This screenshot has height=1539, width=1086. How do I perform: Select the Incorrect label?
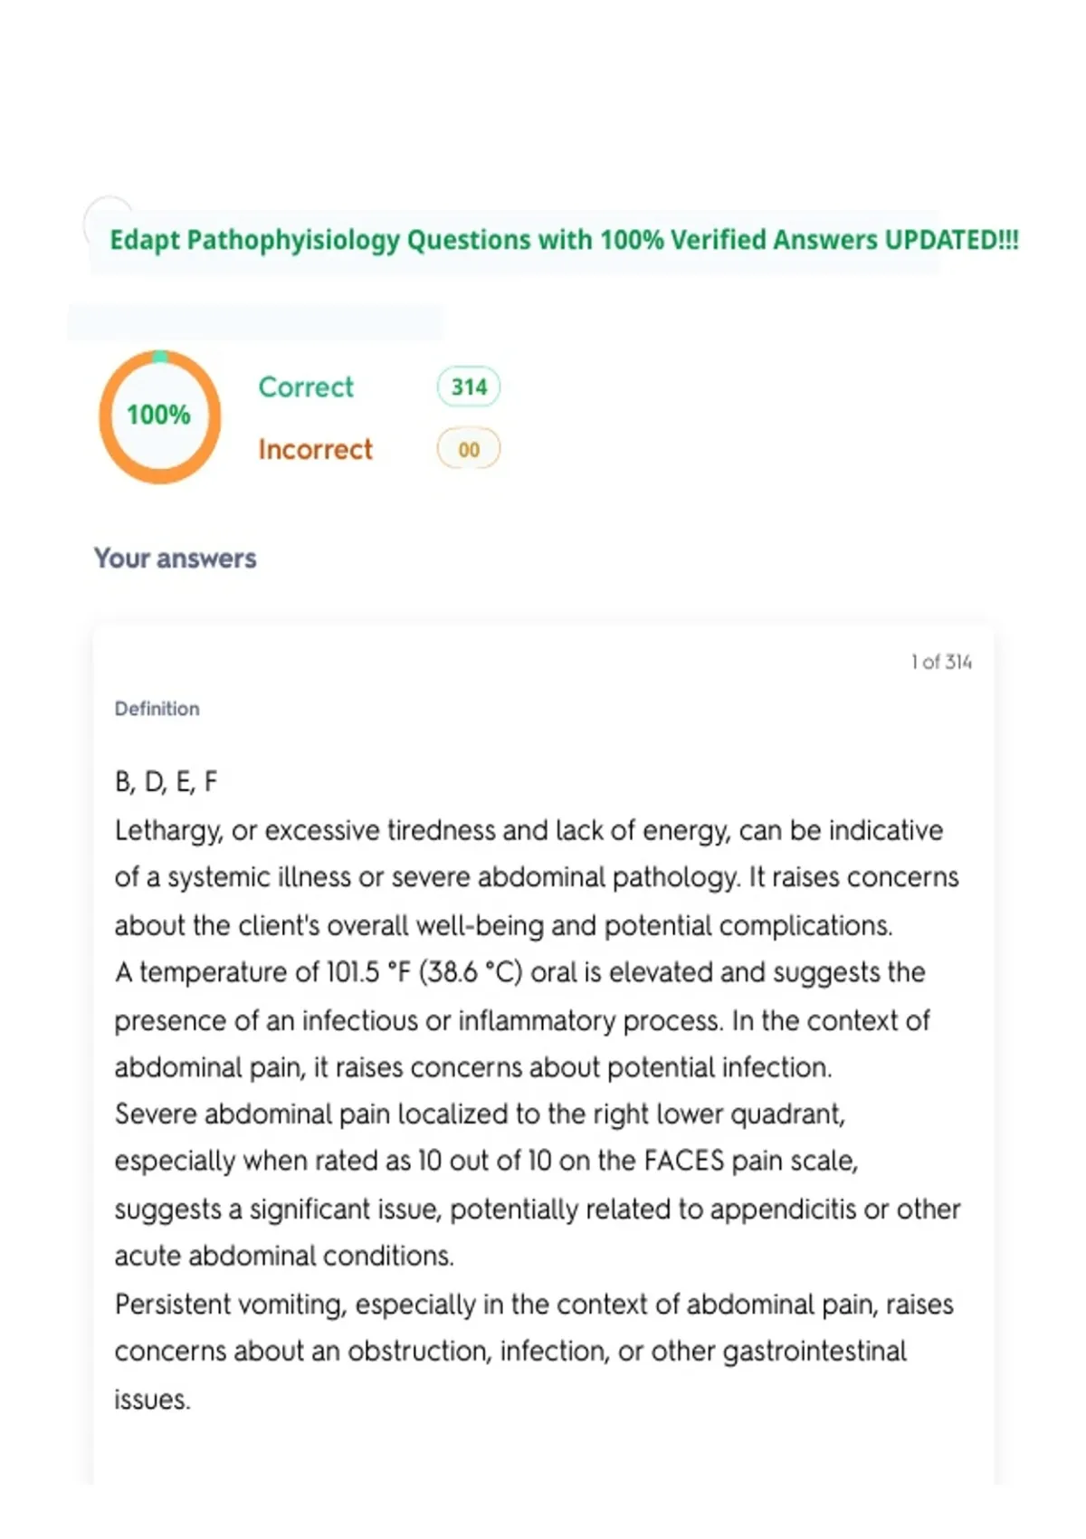315,449
